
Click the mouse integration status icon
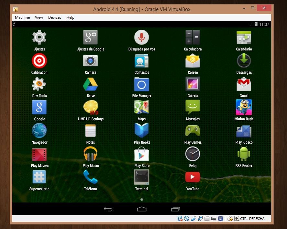coord(230,219)
